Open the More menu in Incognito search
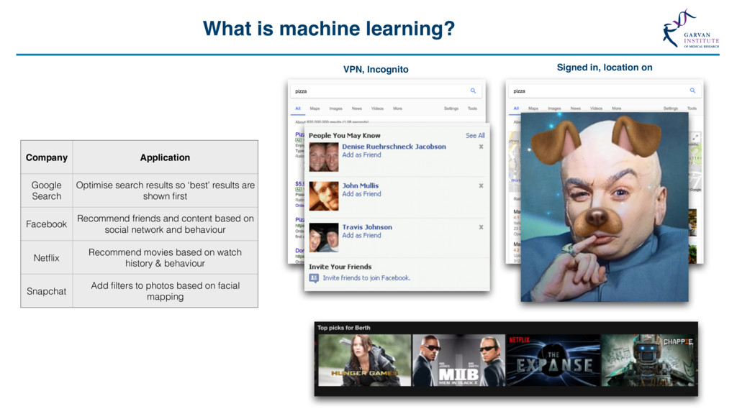Image resolution: width=737 pixels, height=414 pixels. coord(397,109)
